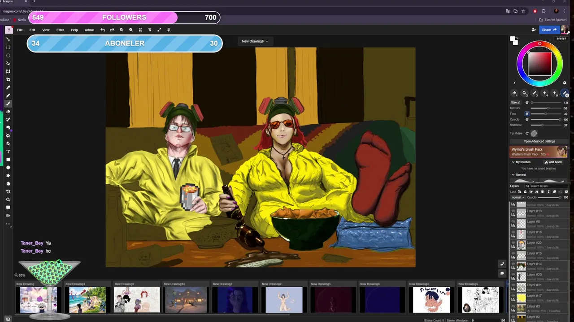Toggle the Flow pressure sensitivity button
Screen dimensions: 574x322
527,114
